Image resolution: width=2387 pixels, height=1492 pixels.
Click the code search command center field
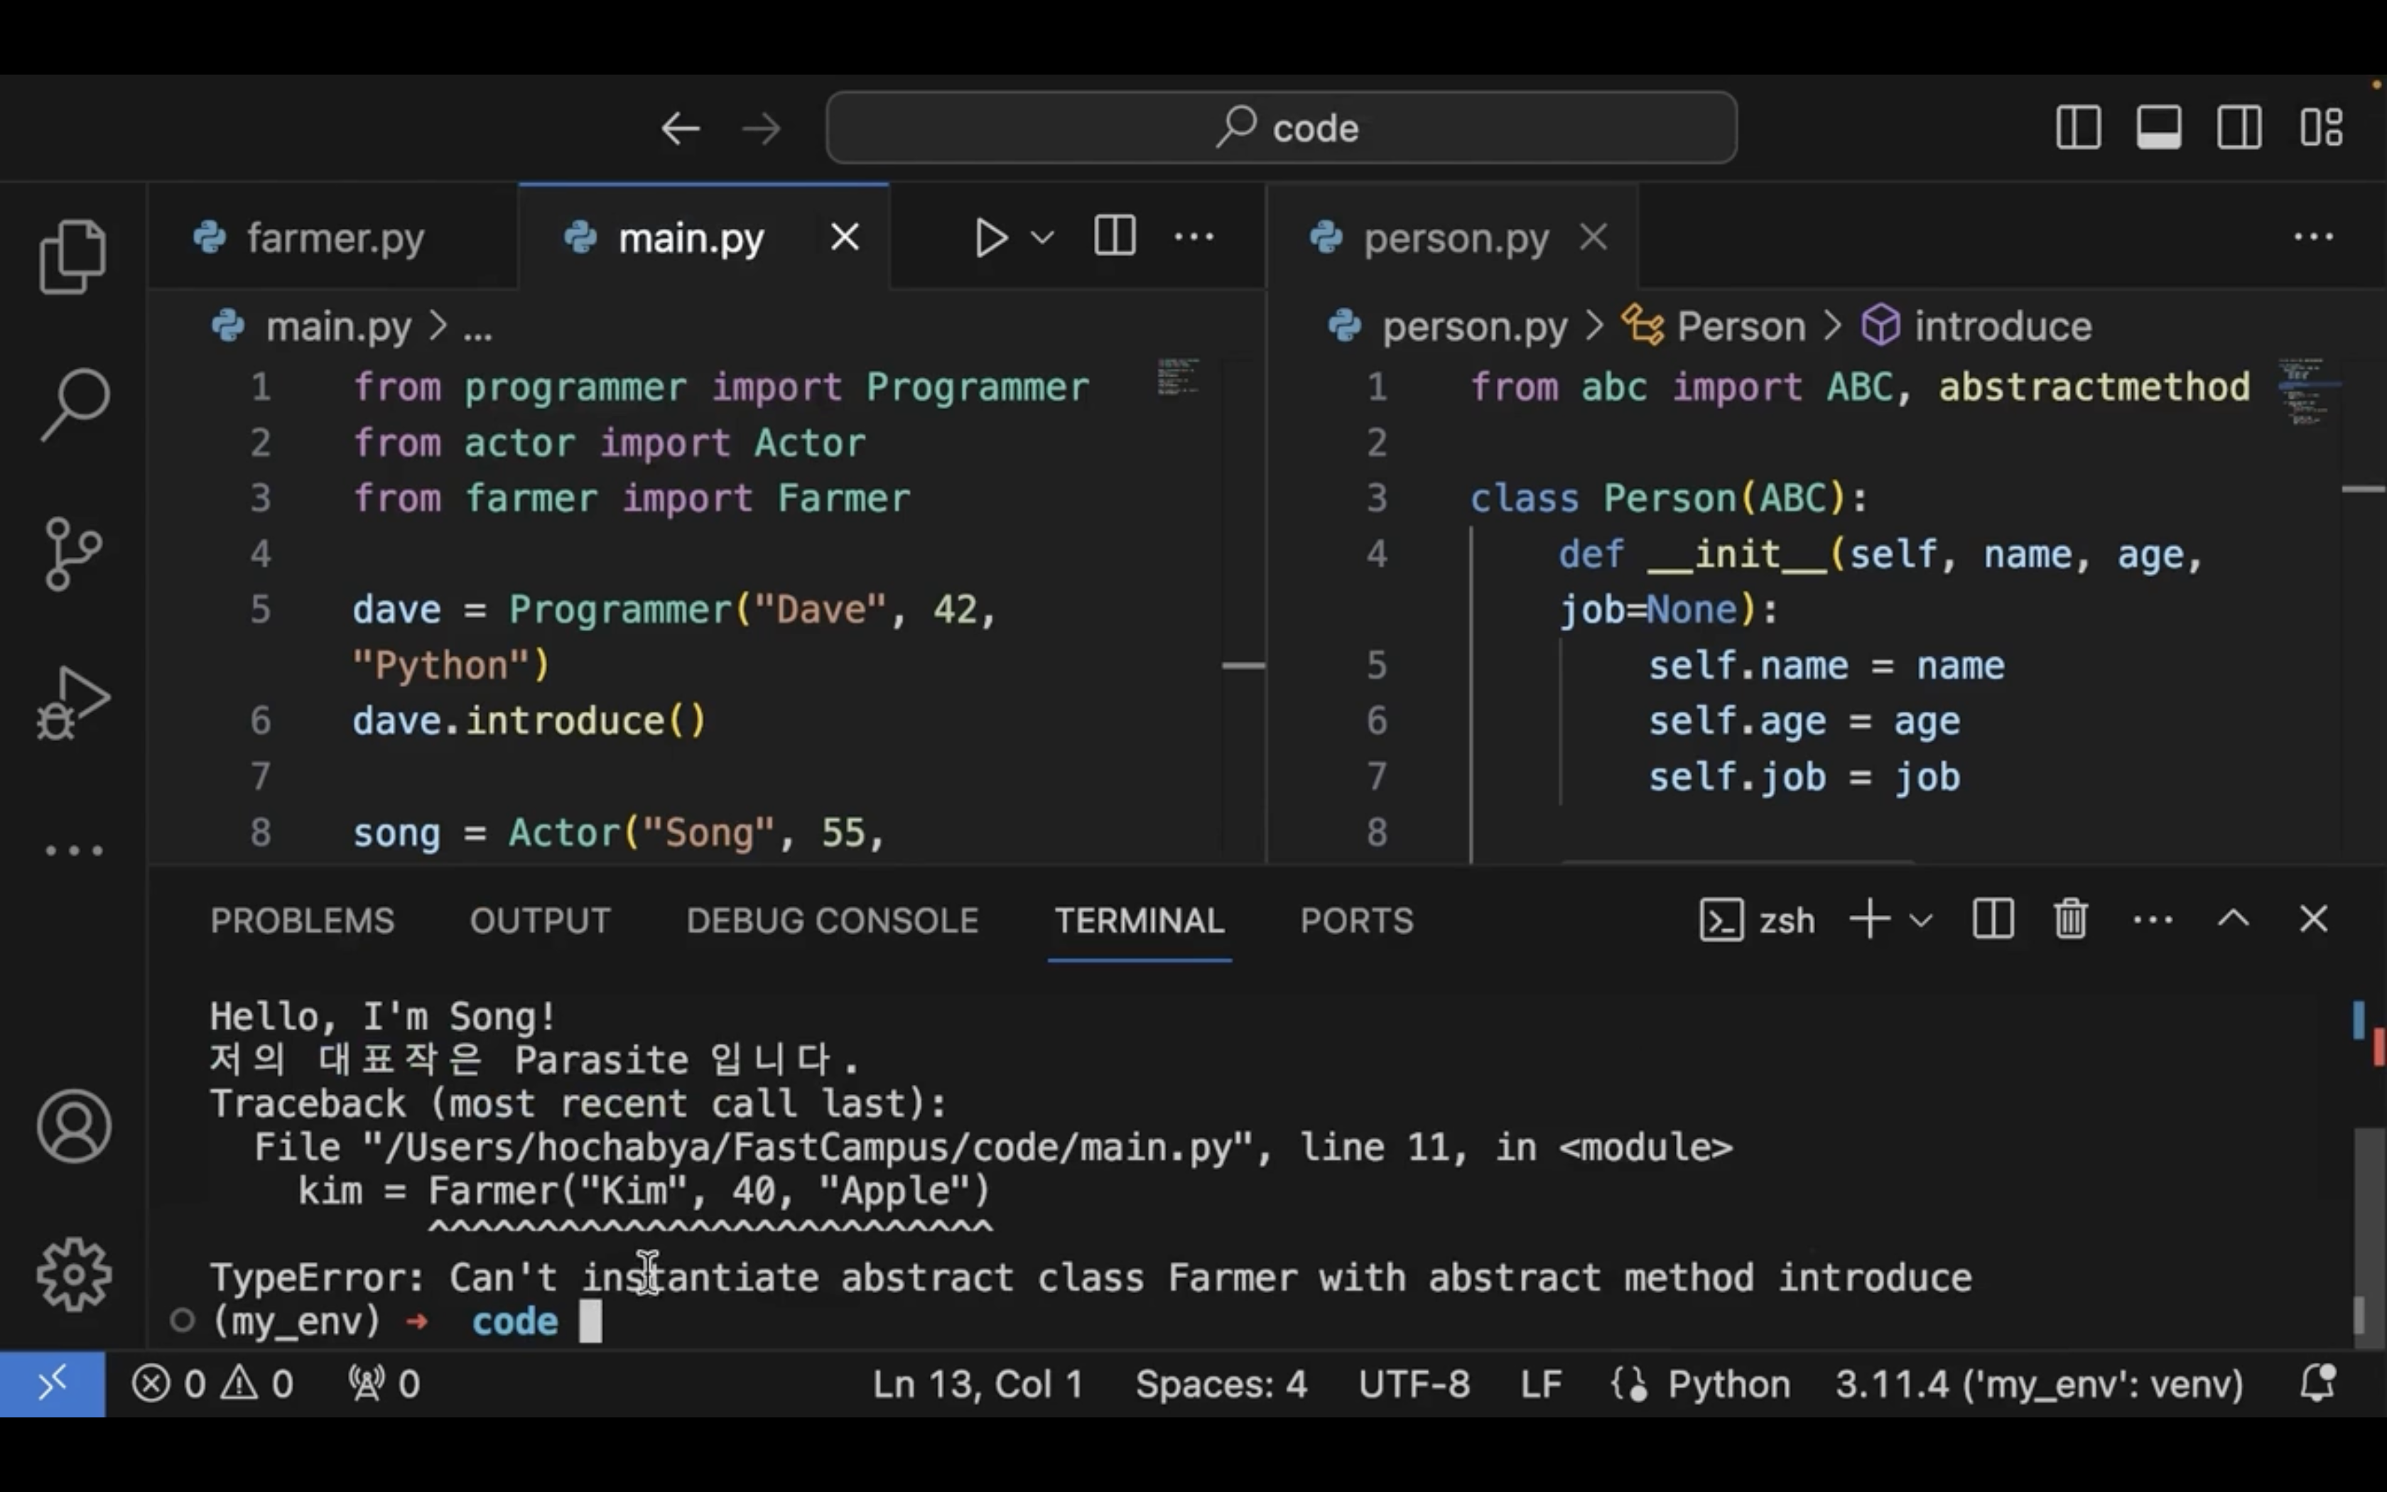tap(1280, 127)
